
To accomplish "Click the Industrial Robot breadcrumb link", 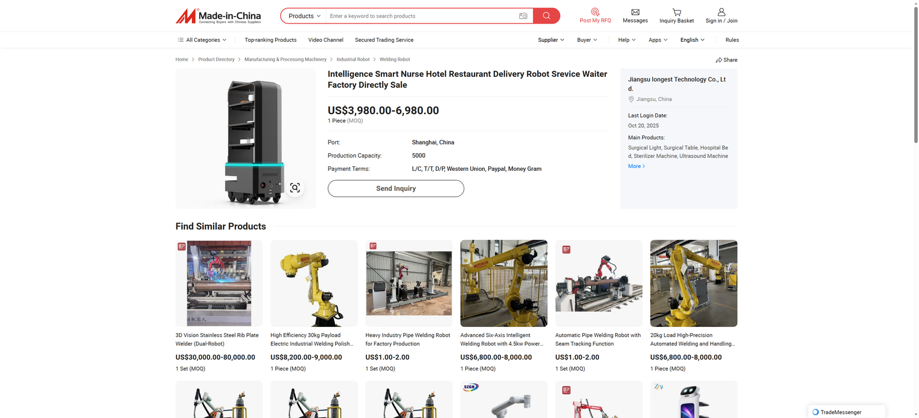I will click(353, 60).
